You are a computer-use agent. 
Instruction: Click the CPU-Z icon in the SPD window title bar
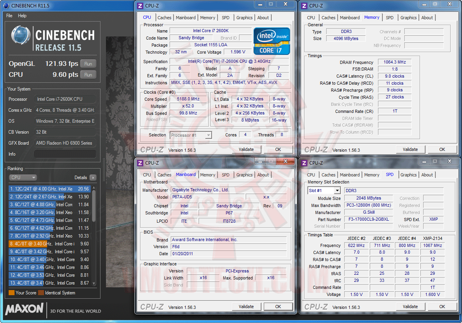(304, 163)
